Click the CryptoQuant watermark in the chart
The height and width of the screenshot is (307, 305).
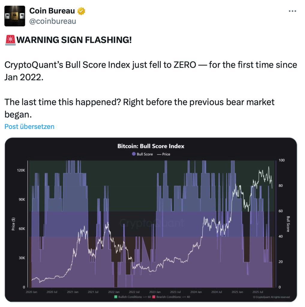coord(151,223)
